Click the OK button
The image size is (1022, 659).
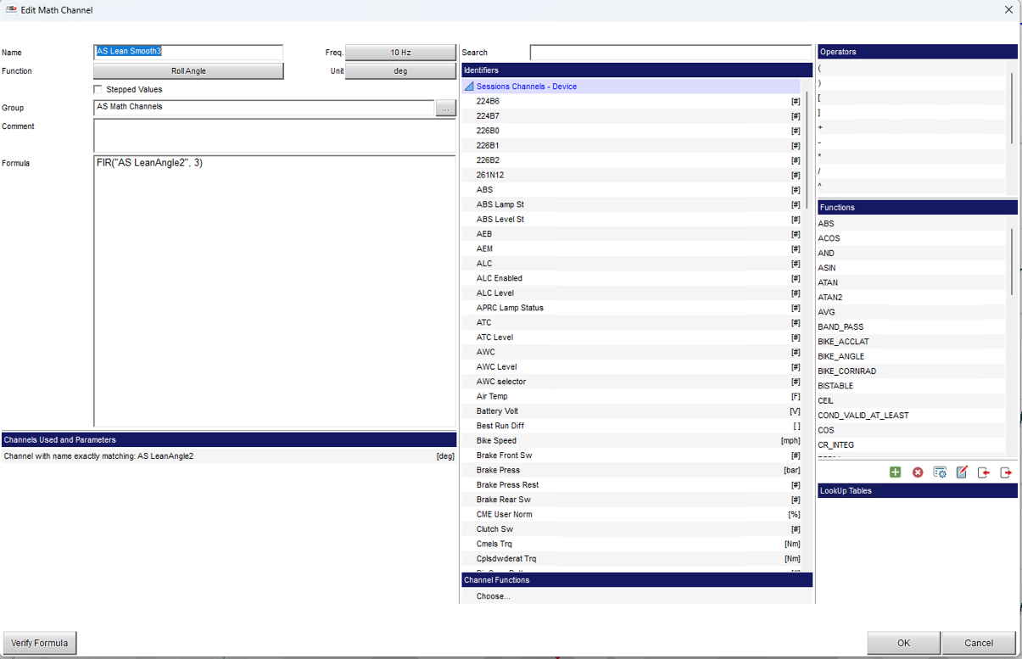coord(903,643)
